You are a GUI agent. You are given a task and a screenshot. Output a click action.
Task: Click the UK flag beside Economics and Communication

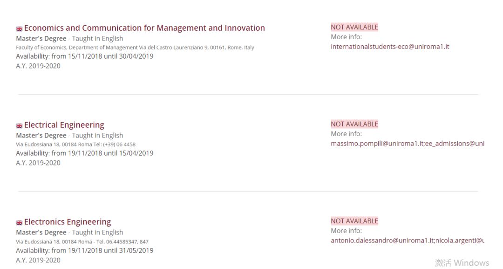[x=19, y=29]
